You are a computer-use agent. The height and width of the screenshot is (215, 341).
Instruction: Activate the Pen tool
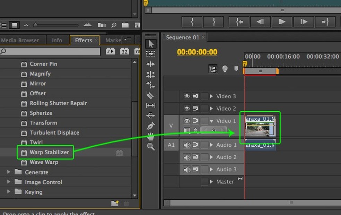tap(151, 126)
